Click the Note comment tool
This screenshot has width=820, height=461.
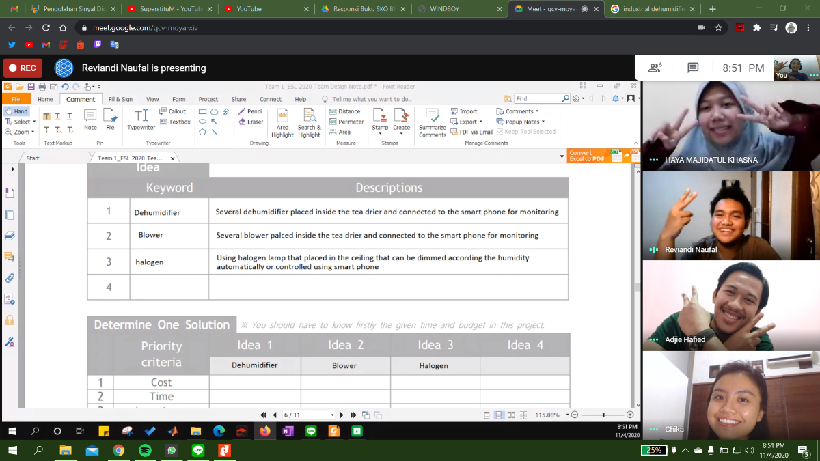pyautogui.click(x=90, y=119)
